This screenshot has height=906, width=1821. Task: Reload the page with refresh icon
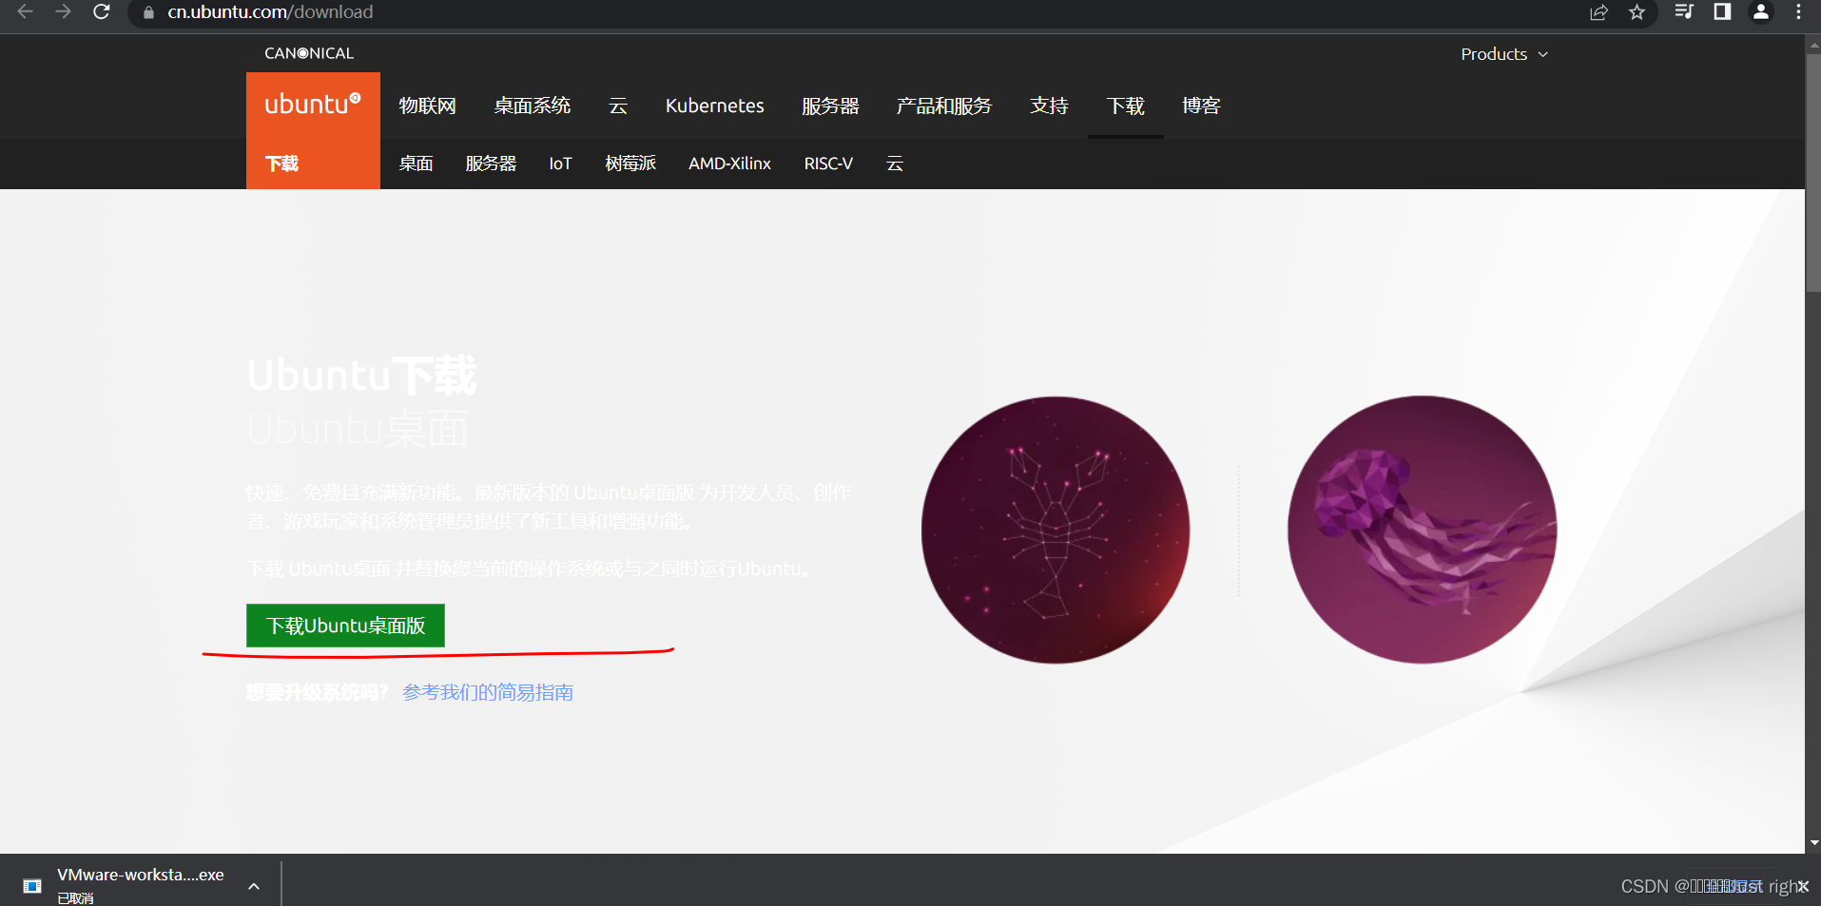tap(102, 12)
